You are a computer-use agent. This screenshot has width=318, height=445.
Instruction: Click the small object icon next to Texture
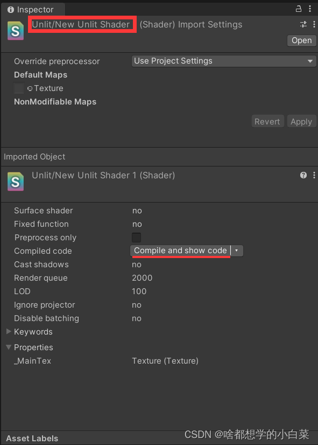(x=30, y=88)
